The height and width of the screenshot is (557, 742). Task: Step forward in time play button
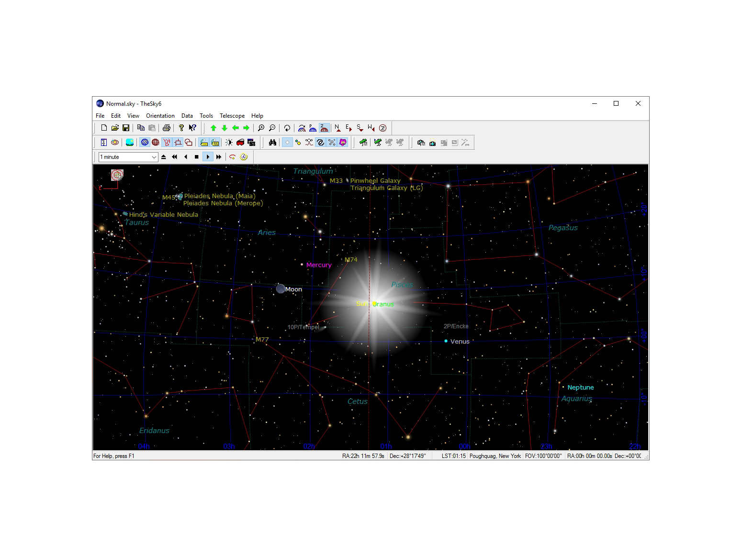(x=208, y=157)
